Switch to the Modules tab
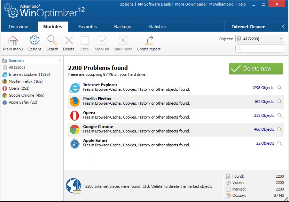Image resolution: width=289 pixels, height=202 pixels. [x=53, y=27]
